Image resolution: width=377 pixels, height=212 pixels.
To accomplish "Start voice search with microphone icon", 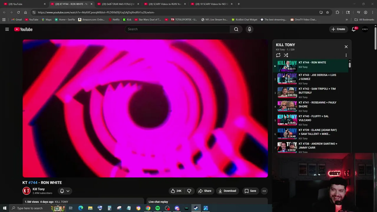I will point(249,29).
